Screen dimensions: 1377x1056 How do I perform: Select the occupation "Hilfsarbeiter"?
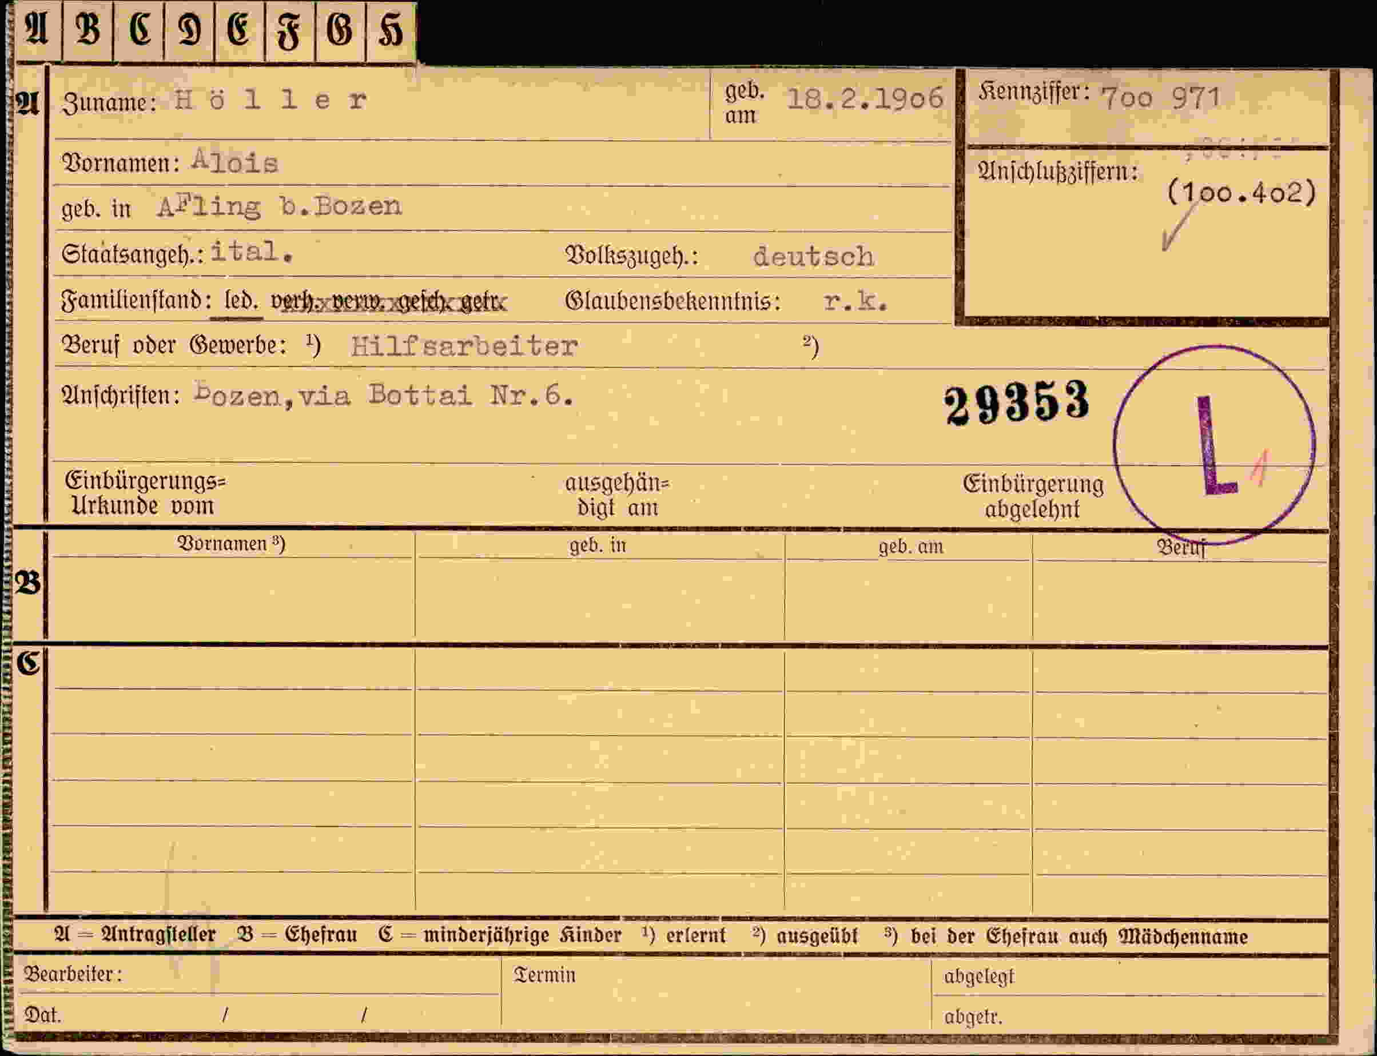[464, 346]
